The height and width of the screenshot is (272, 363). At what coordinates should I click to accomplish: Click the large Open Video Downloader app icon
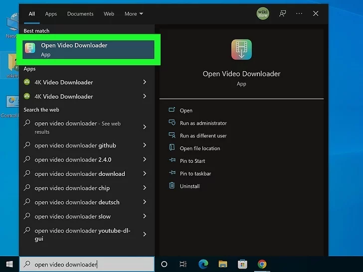point(241,49)
